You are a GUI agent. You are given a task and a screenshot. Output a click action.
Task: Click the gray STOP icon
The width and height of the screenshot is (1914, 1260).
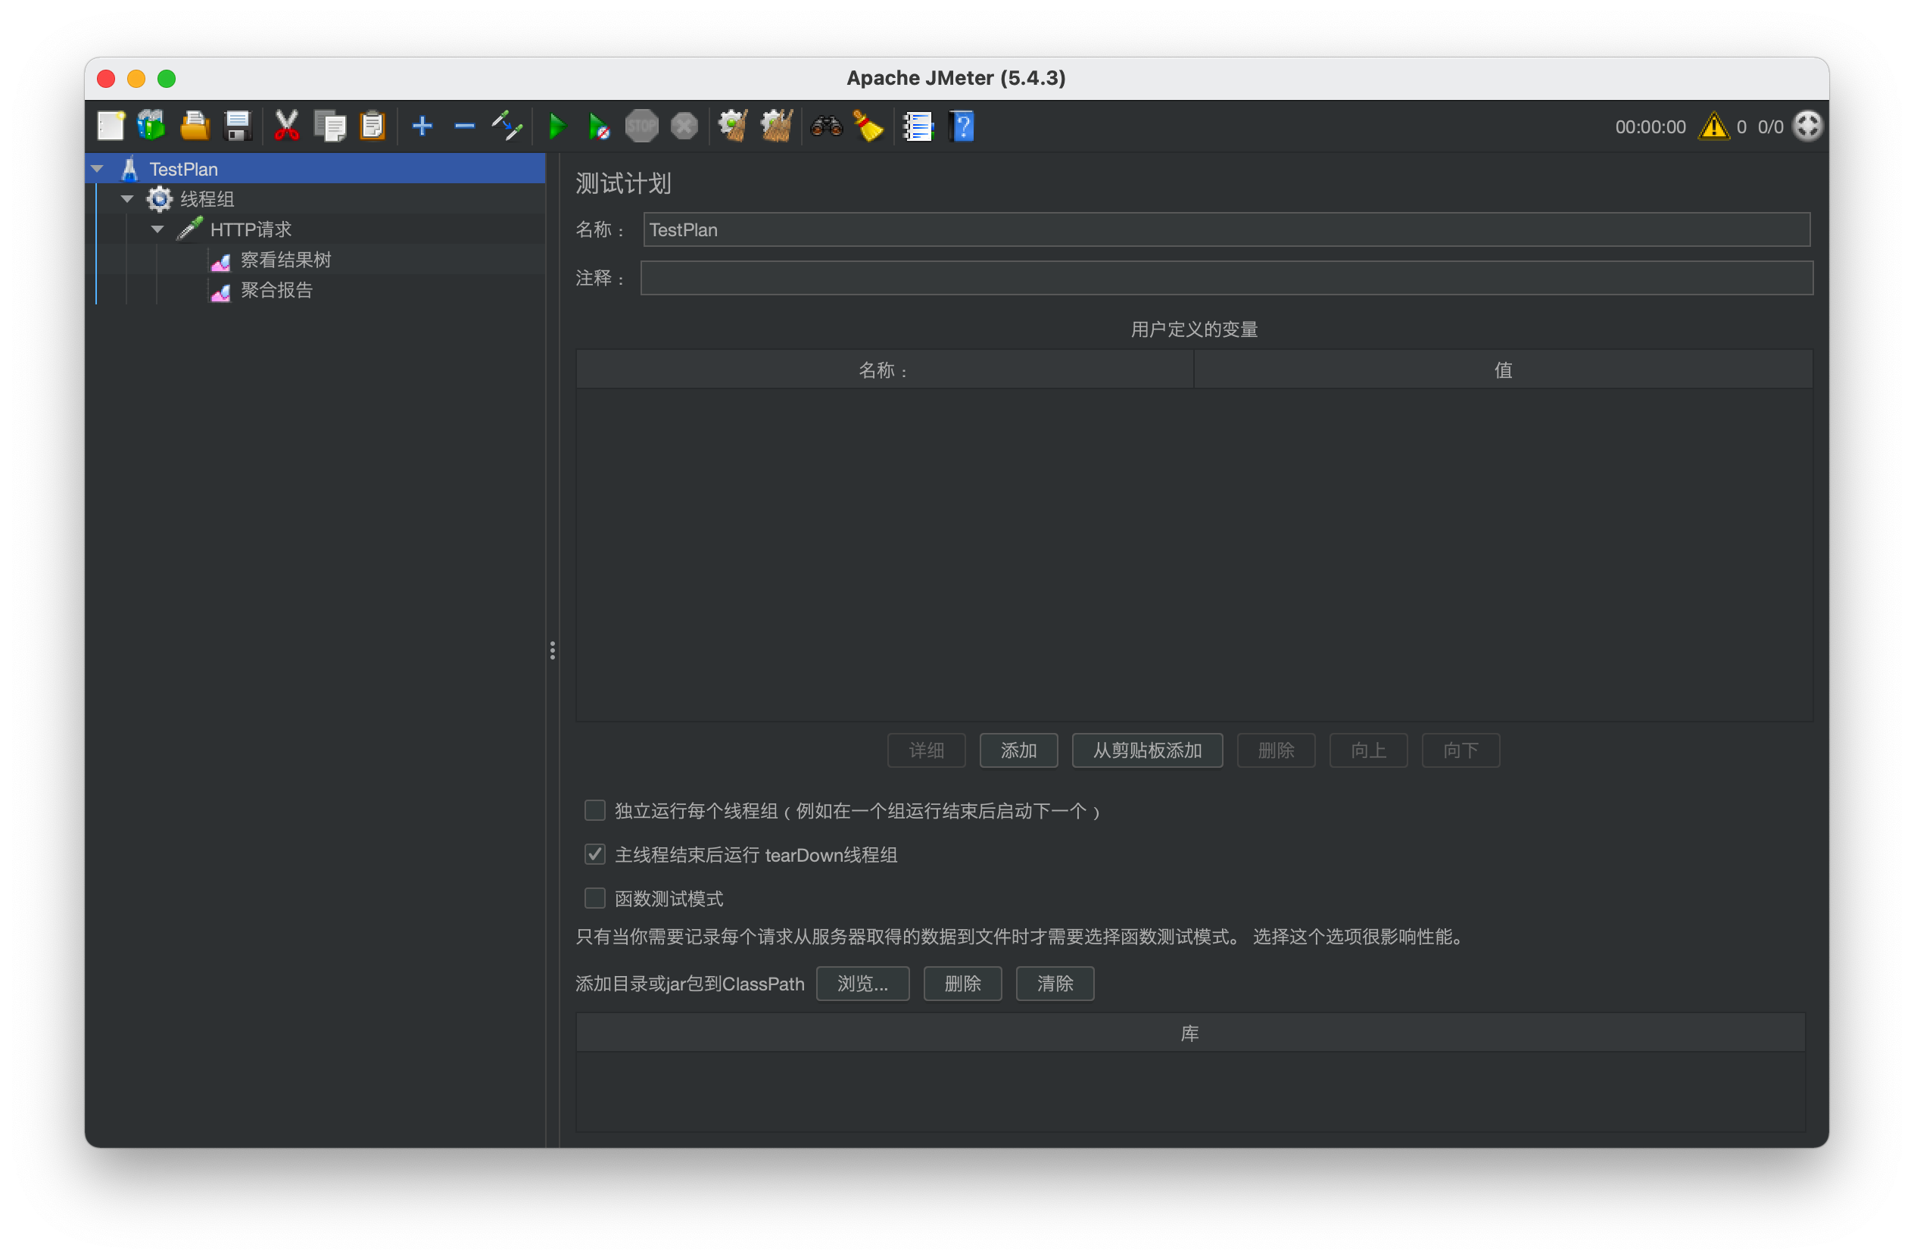click(x=642, y=126)
